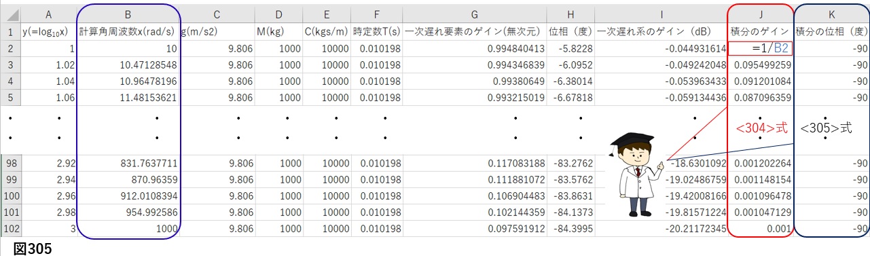Image resolution: width=870 pixels, height=256 pixels.
Task: Click cell with value 0.994840413
Action: 475,49
